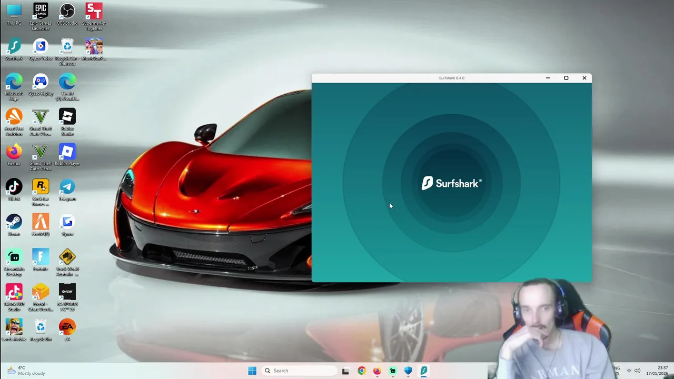Open Gyazo Replay desktop shortcut

41,85
